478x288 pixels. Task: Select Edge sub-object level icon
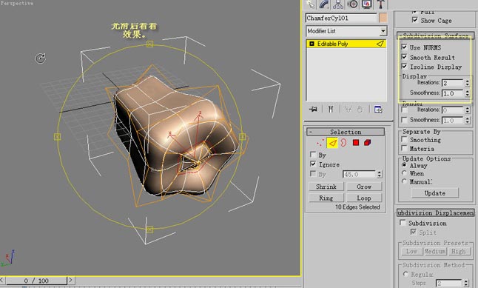point(332,142)
